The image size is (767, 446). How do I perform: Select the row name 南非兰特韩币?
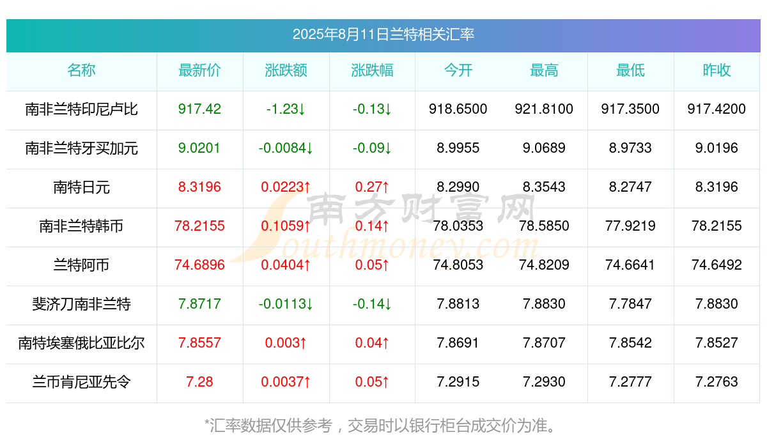pyautogui.click(x=81, y=226)
